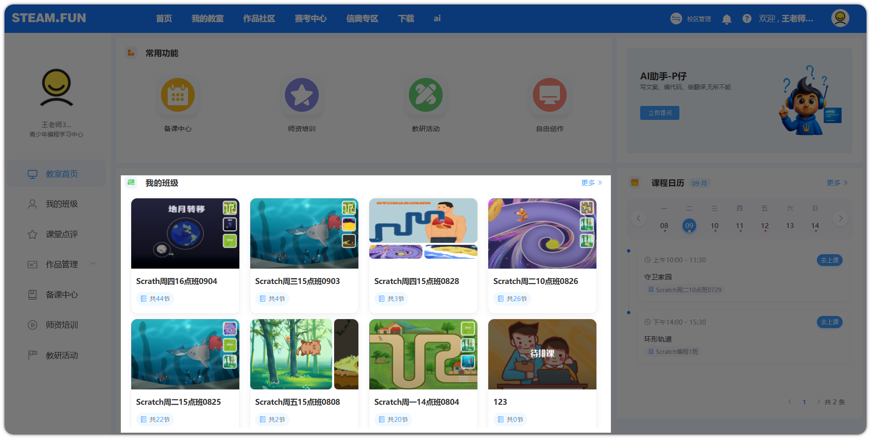The width and height of the screenshot is (871, 439).
Task: Go to next schedule page
Action: tap(818, 402)
